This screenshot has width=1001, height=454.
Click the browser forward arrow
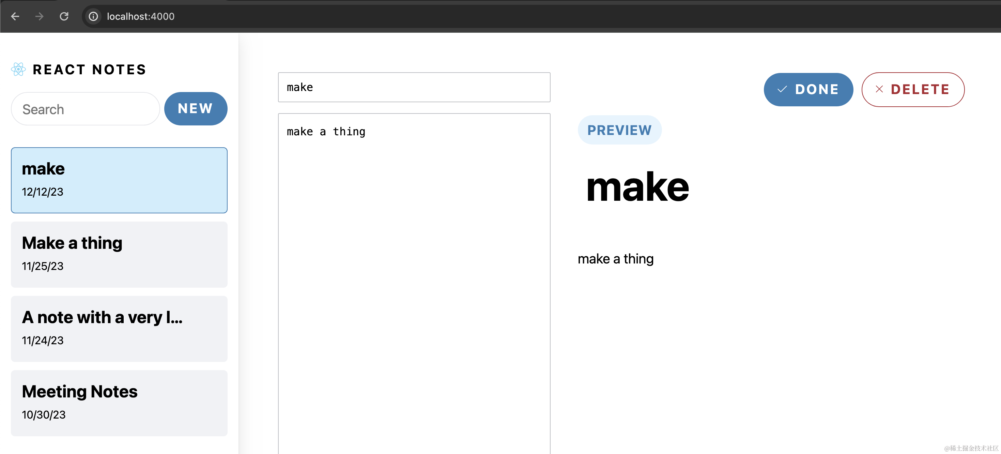click(39, 16)
